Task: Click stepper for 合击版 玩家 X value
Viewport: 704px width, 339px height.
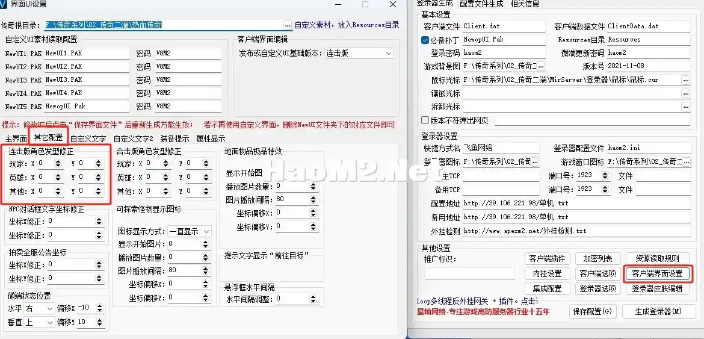Action: click(x=165, y=164)
